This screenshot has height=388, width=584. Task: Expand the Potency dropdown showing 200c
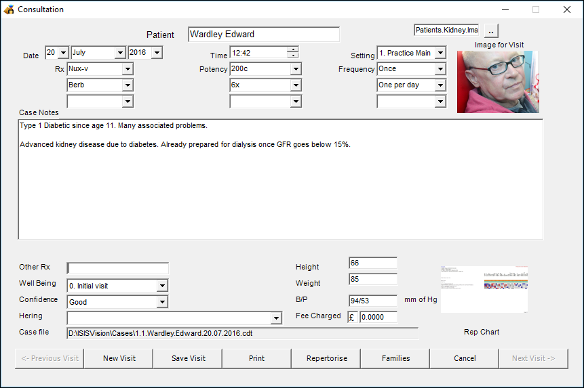click(296, 69)
